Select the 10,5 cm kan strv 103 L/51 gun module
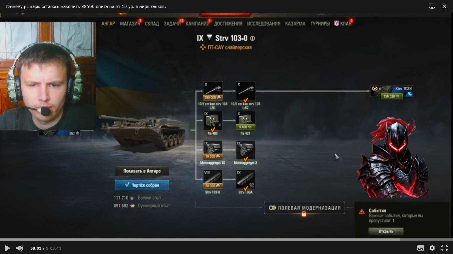Screen dimensions: 453x254 click(213, 91)
